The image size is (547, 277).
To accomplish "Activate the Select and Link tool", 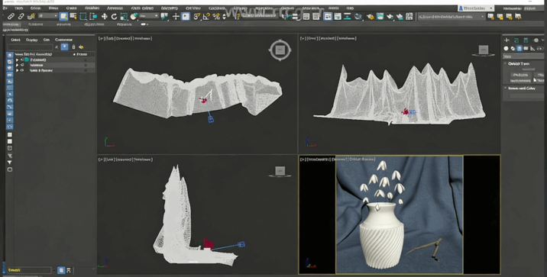I will [x=11, y=16].
